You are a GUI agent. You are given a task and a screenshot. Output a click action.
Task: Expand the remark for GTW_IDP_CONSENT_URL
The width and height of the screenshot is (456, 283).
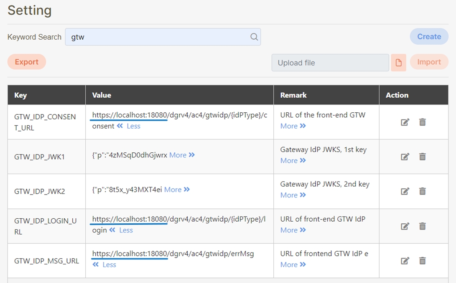[x=293, y=126]
